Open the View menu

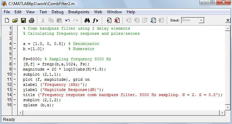[x=30, y=12]
